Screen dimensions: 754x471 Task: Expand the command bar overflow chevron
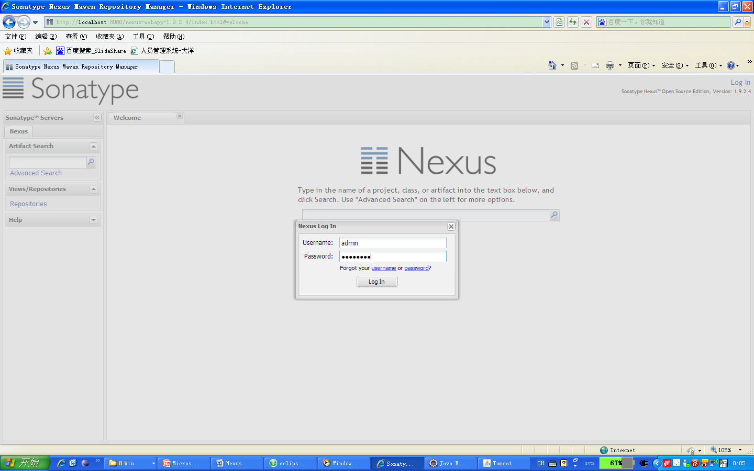[749, 62]
